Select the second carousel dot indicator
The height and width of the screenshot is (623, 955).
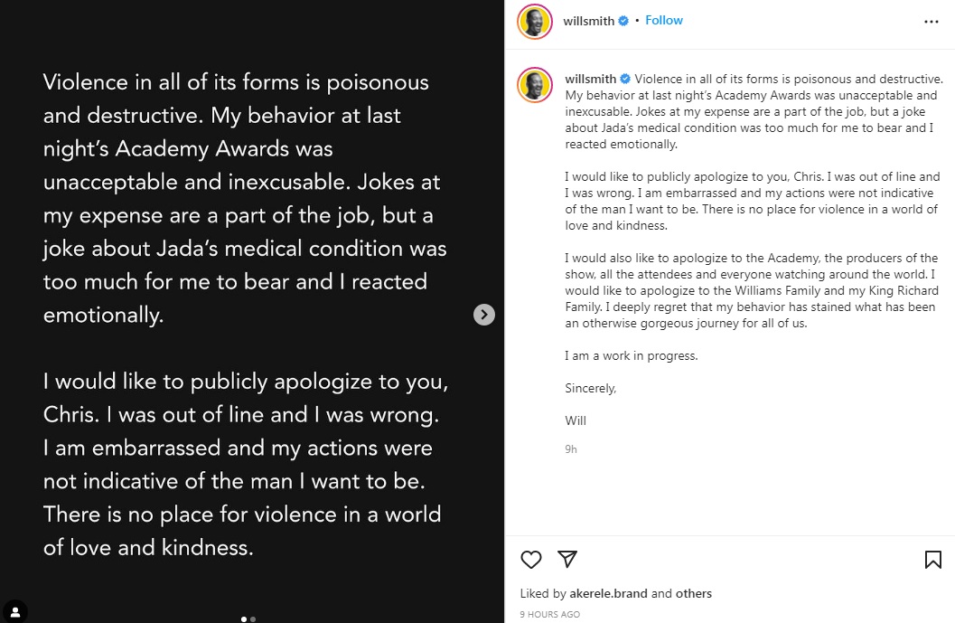[253, 619]
